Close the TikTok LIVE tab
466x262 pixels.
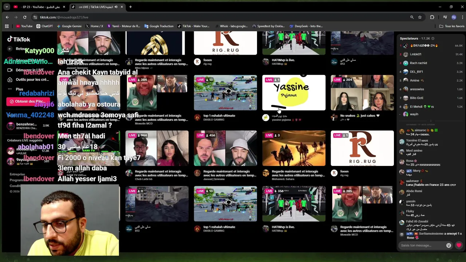122,7
